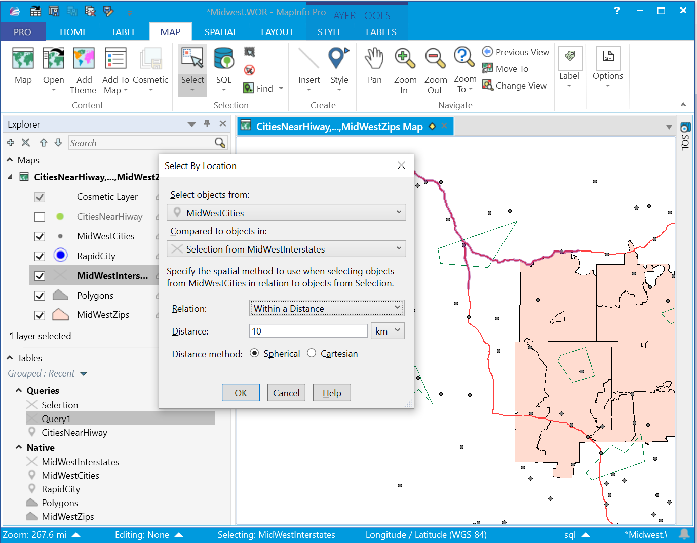This screenshot has width=697, height=543.
Task: Uncheck the MidWestCities layer checkbox
Action: tap(40, 236)
